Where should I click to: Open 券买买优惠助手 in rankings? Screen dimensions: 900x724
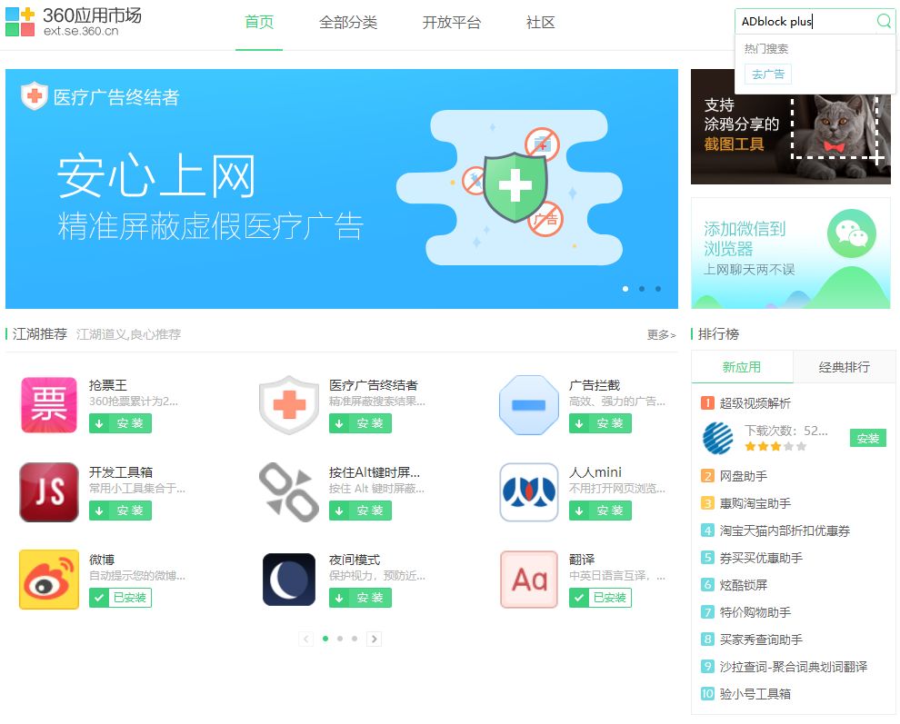(x=761, y=558)
